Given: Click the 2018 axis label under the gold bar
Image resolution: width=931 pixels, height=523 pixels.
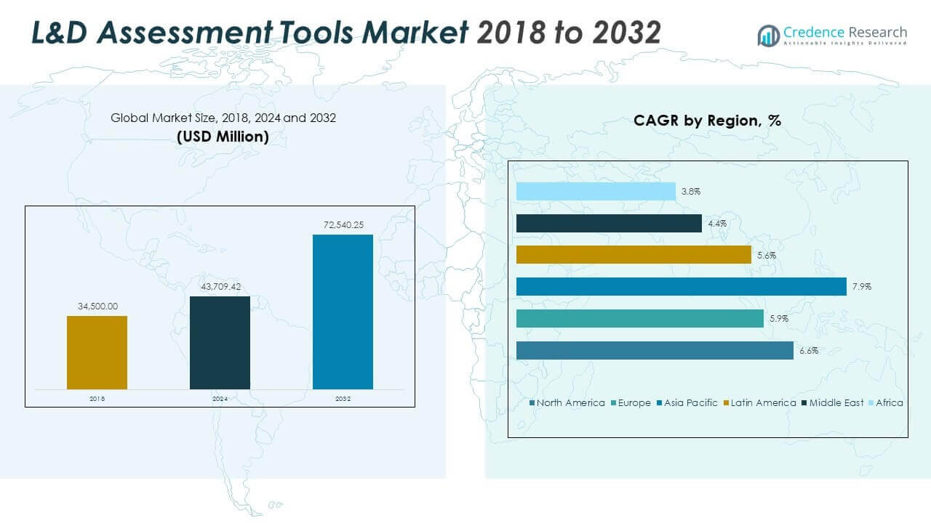Looking at the screenshot, I should point(96,398).
